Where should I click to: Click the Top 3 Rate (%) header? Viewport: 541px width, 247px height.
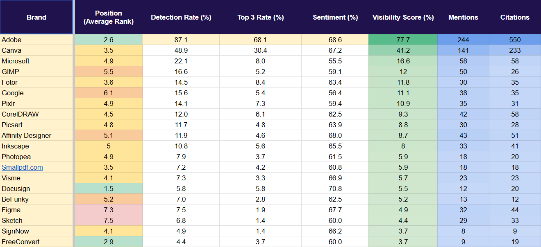(260, 17)
